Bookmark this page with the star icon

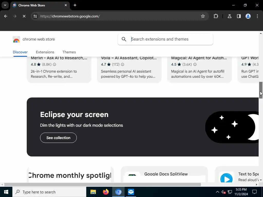click(203, 16)
